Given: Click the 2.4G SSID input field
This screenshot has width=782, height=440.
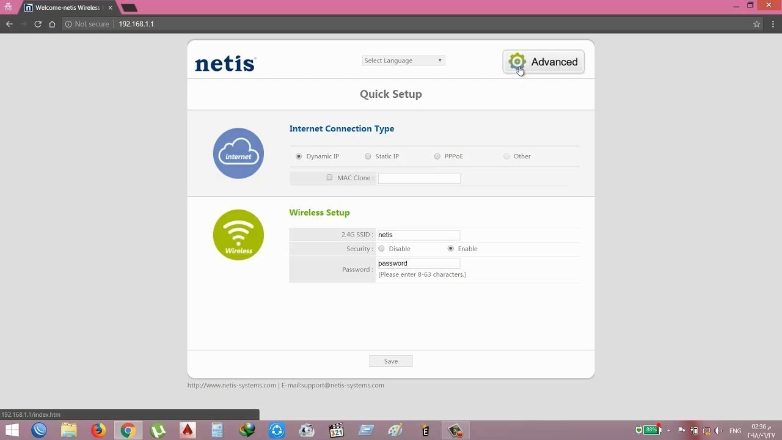Looking at the screenshot, I should (418, 235).
